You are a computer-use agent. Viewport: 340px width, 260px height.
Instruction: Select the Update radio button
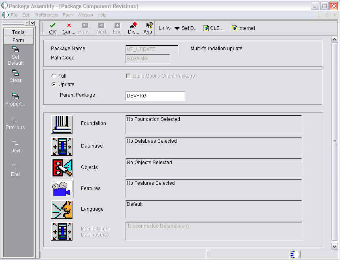(53, 84)
